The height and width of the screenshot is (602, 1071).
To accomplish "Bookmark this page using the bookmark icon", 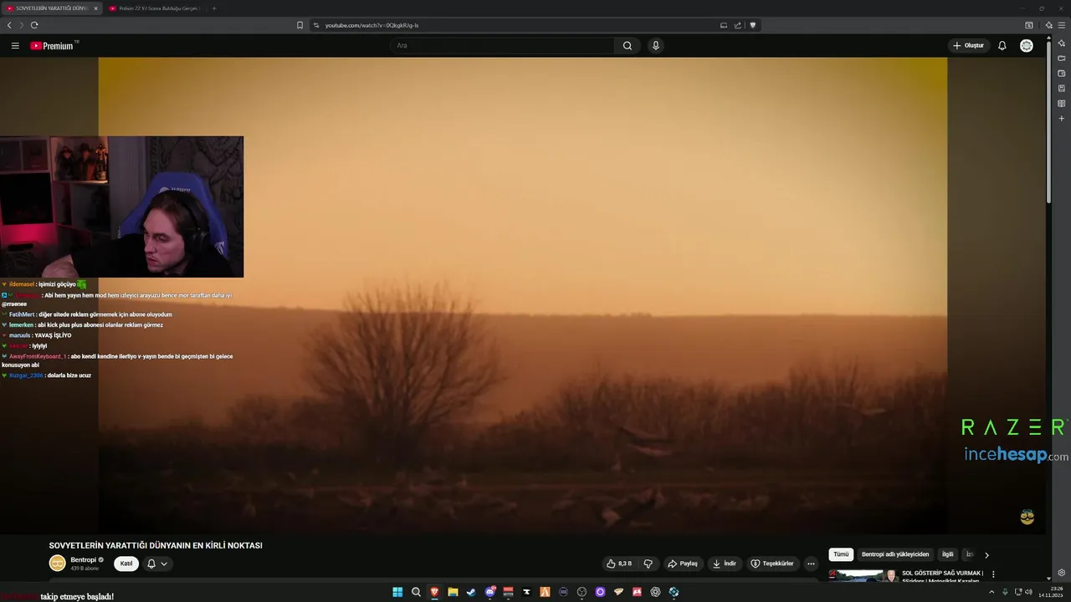I will coord(300,25).
